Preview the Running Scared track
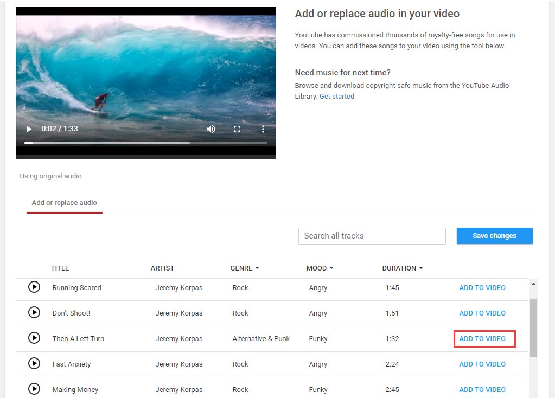555x398 pixels. pos(34,287)
